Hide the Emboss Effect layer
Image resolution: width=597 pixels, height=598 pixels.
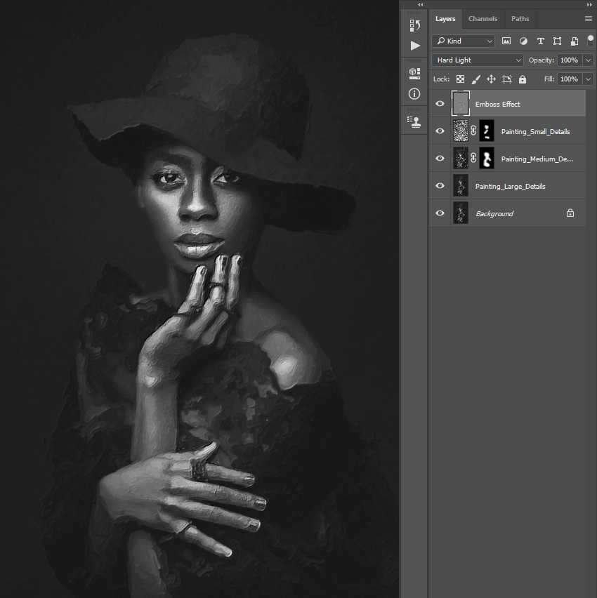440,104
